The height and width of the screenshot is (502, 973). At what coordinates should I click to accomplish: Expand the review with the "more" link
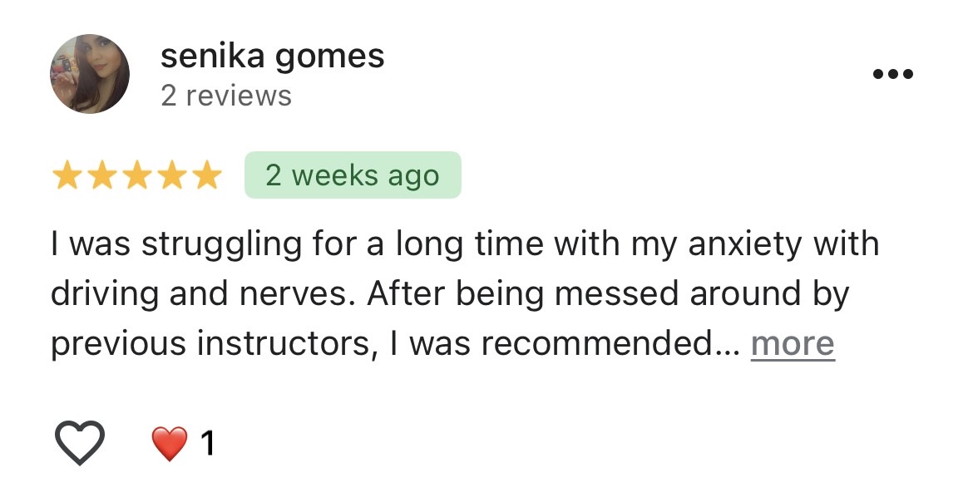pyautogui.click(x=792, y=343)
